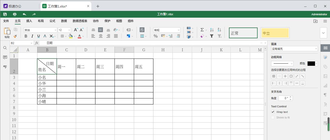Open a new tab with the plus button

pyautogui.click(x=98, y=6)
